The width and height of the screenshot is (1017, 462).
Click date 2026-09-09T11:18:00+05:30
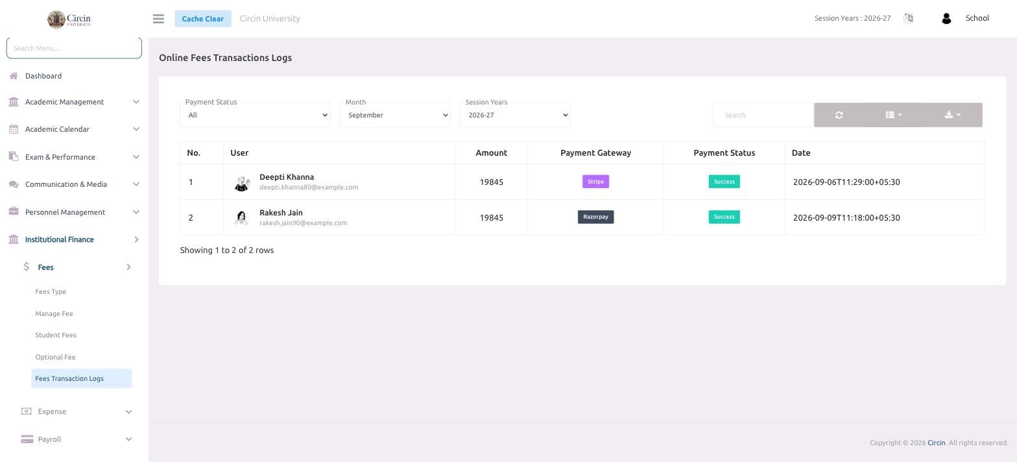coord(846,217)
